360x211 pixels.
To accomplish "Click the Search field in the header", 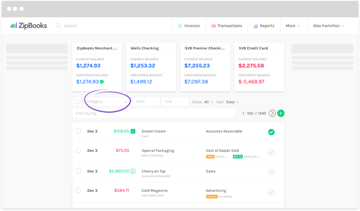I will point(70,26).
